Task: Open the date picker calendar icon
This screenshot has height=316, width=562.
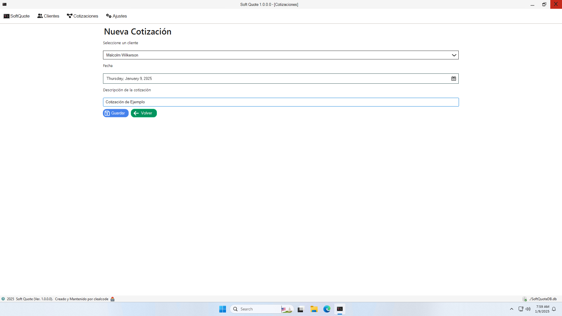Action: (x=453, y=78)
